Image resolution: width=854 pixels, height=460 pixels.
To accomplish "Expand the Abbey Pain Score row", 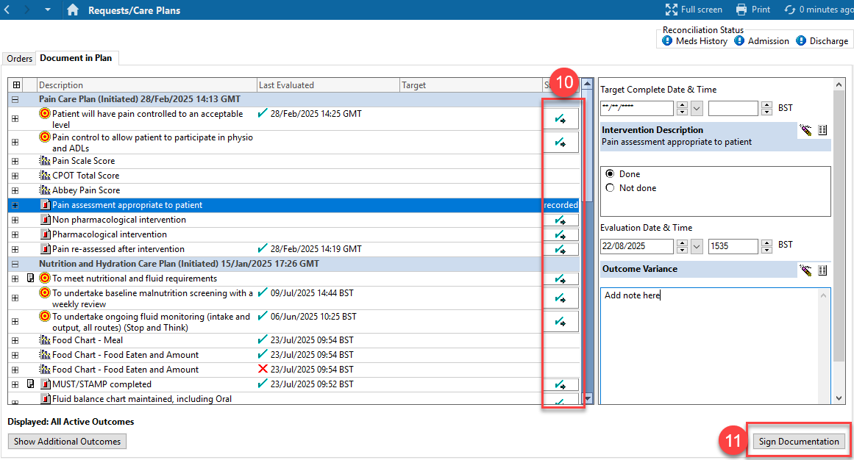I will pos(15,190).
